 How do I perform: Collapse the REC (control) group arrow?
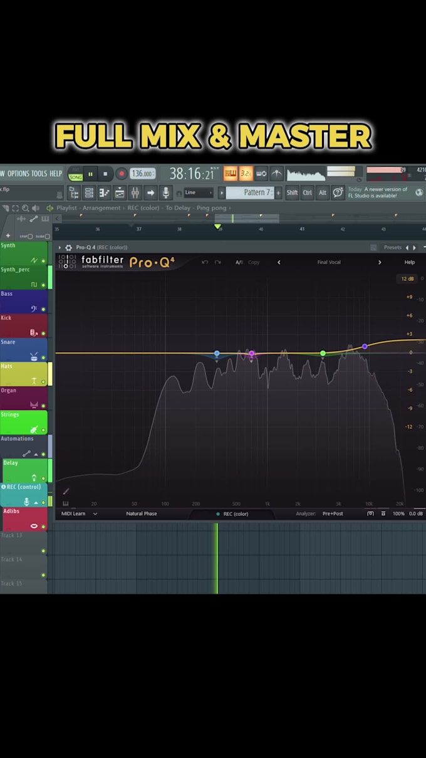click(36, 502)
